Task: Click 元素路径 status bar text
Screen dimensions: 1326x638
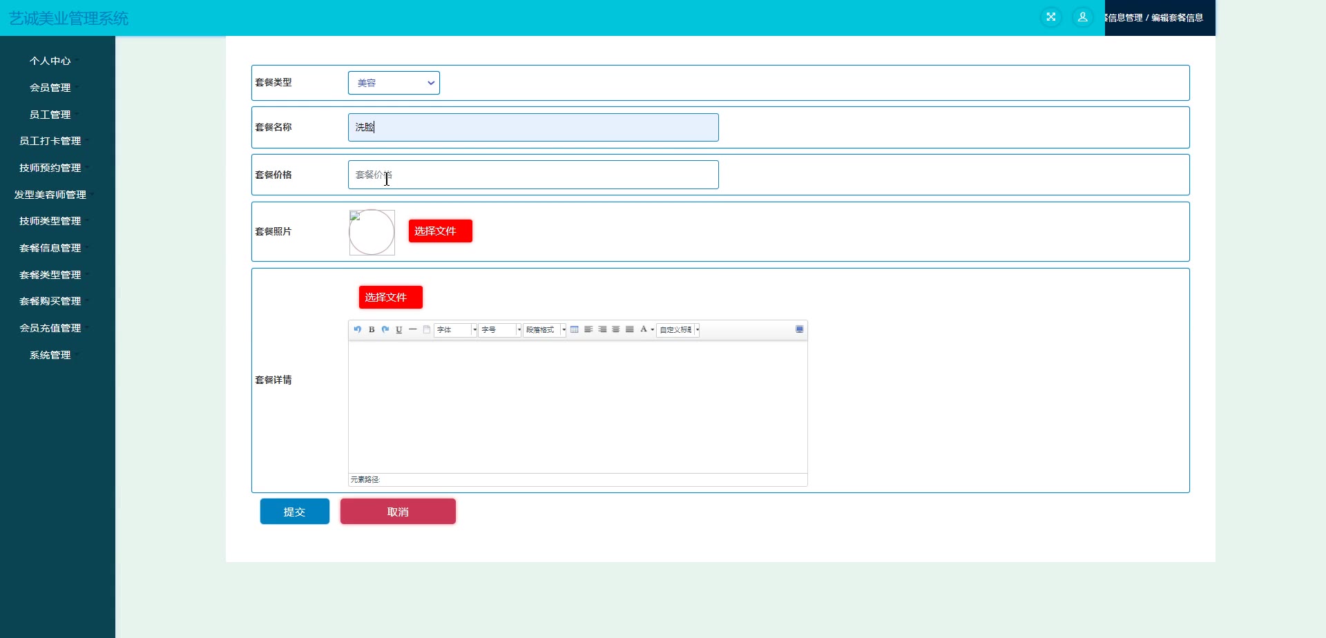Action: click(365, 480)
